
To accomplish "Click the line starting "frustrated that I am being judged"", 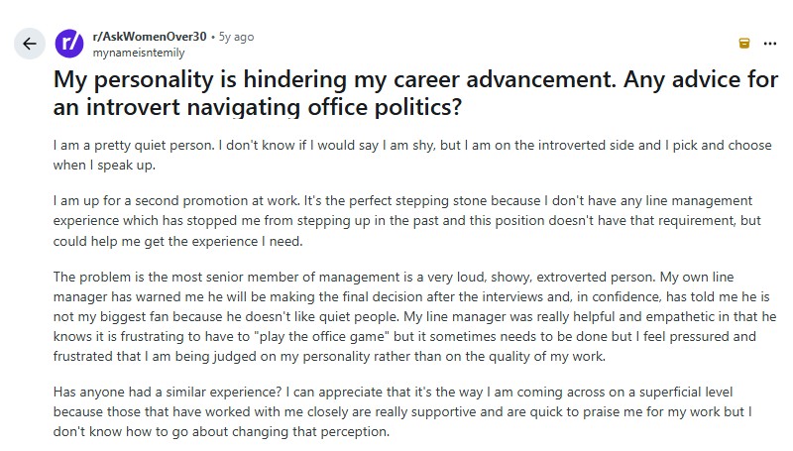I will [x=329, y=357].
